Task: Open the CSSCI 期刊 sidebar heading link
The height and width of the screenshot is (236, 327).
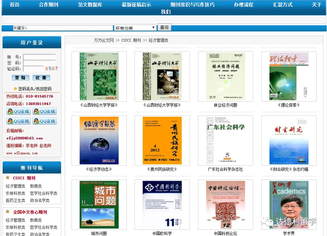Action: (24, 178)
